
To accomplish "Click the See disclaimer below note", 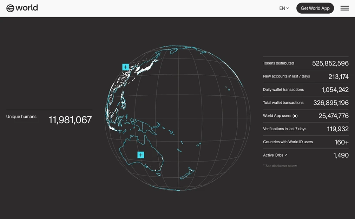I will pos(280,166).
